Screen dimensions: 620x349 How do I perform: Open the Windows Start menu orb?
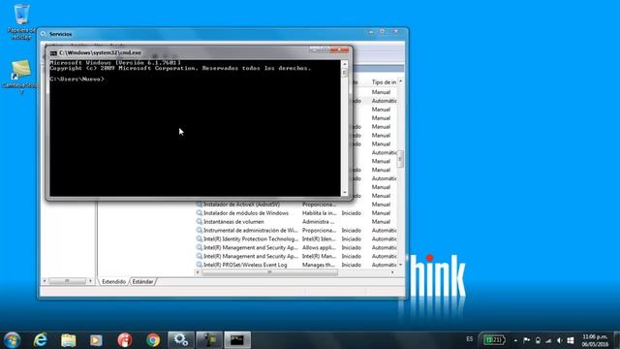(x=12, y=340)
